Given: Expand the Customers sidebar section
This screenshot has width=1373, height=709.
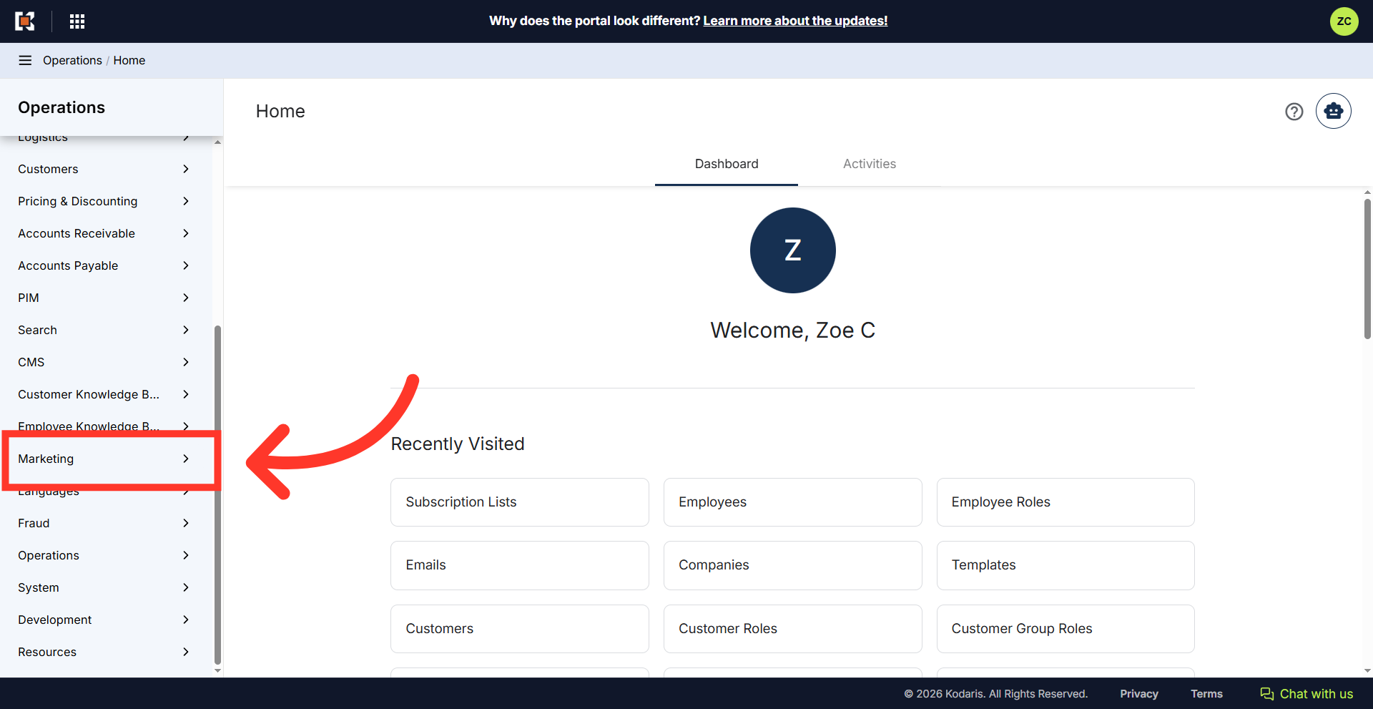Looking at the screenshot, I should 104,169.
